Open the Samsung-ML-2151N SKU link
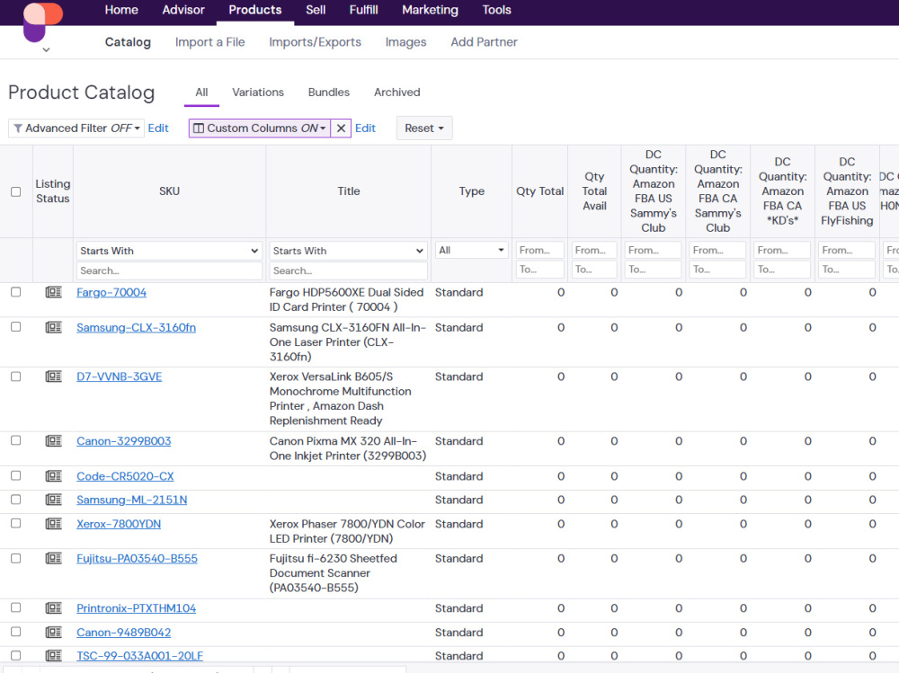Screen dimensions: 899x673 coord(132,500)
